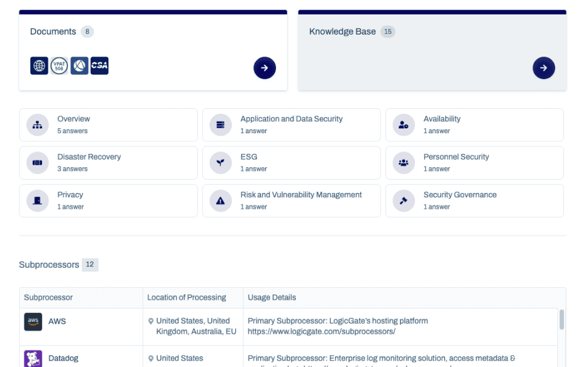The image size is (586, 367).
Task: Open Knowledge Base with the arrow button
Action: 543,68
